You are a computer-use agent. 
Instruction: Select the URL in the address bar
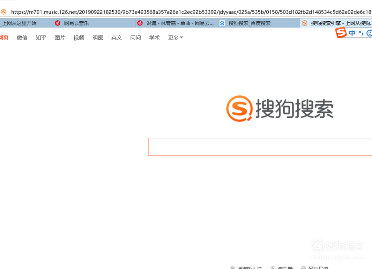coord(191,12)
